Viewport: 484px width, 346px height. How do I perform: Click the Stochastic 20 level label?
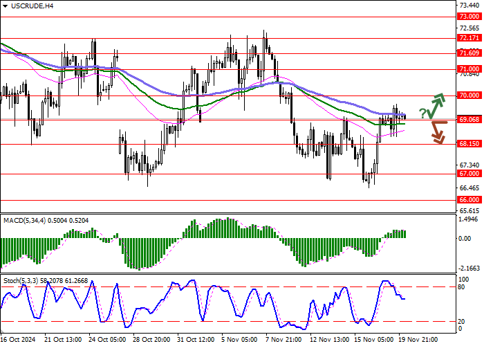tap(461, 322)
